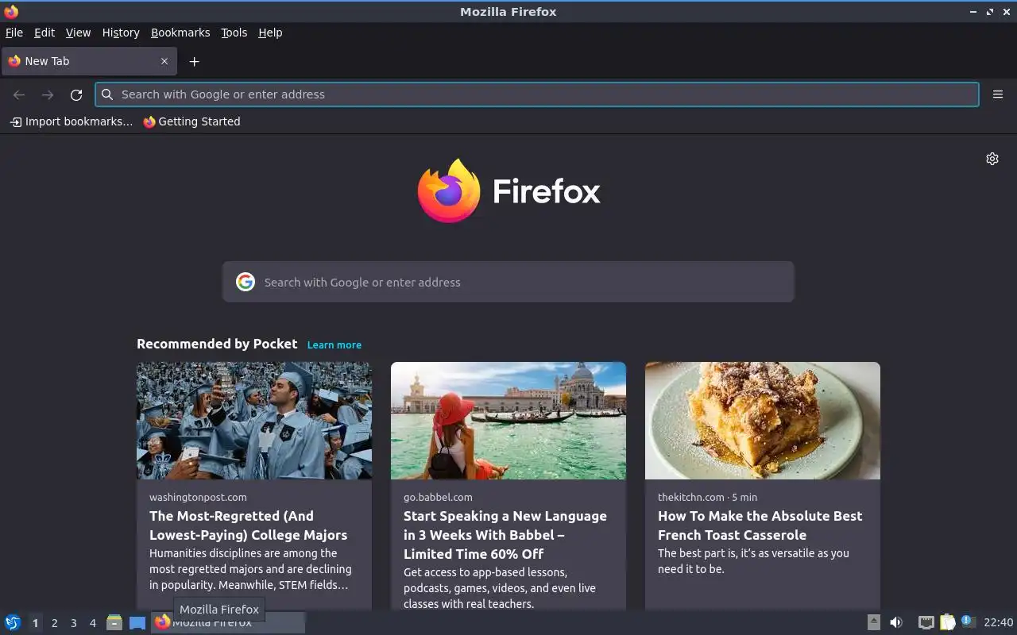Click the washingtonpost.com source label
The image size is (1017, 635).
198,497
